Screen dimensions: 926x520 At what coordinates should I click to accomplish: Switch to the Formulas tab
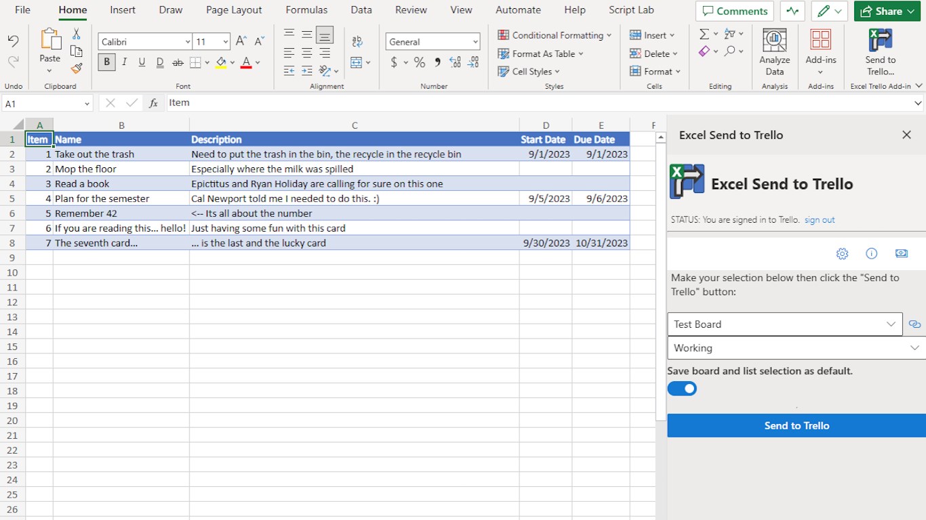coord(306,10)
